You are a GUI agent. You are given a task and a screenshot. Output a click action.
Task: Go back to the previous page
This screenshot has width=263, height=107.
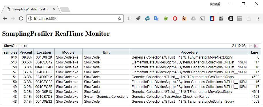click(x=5, y=18)
